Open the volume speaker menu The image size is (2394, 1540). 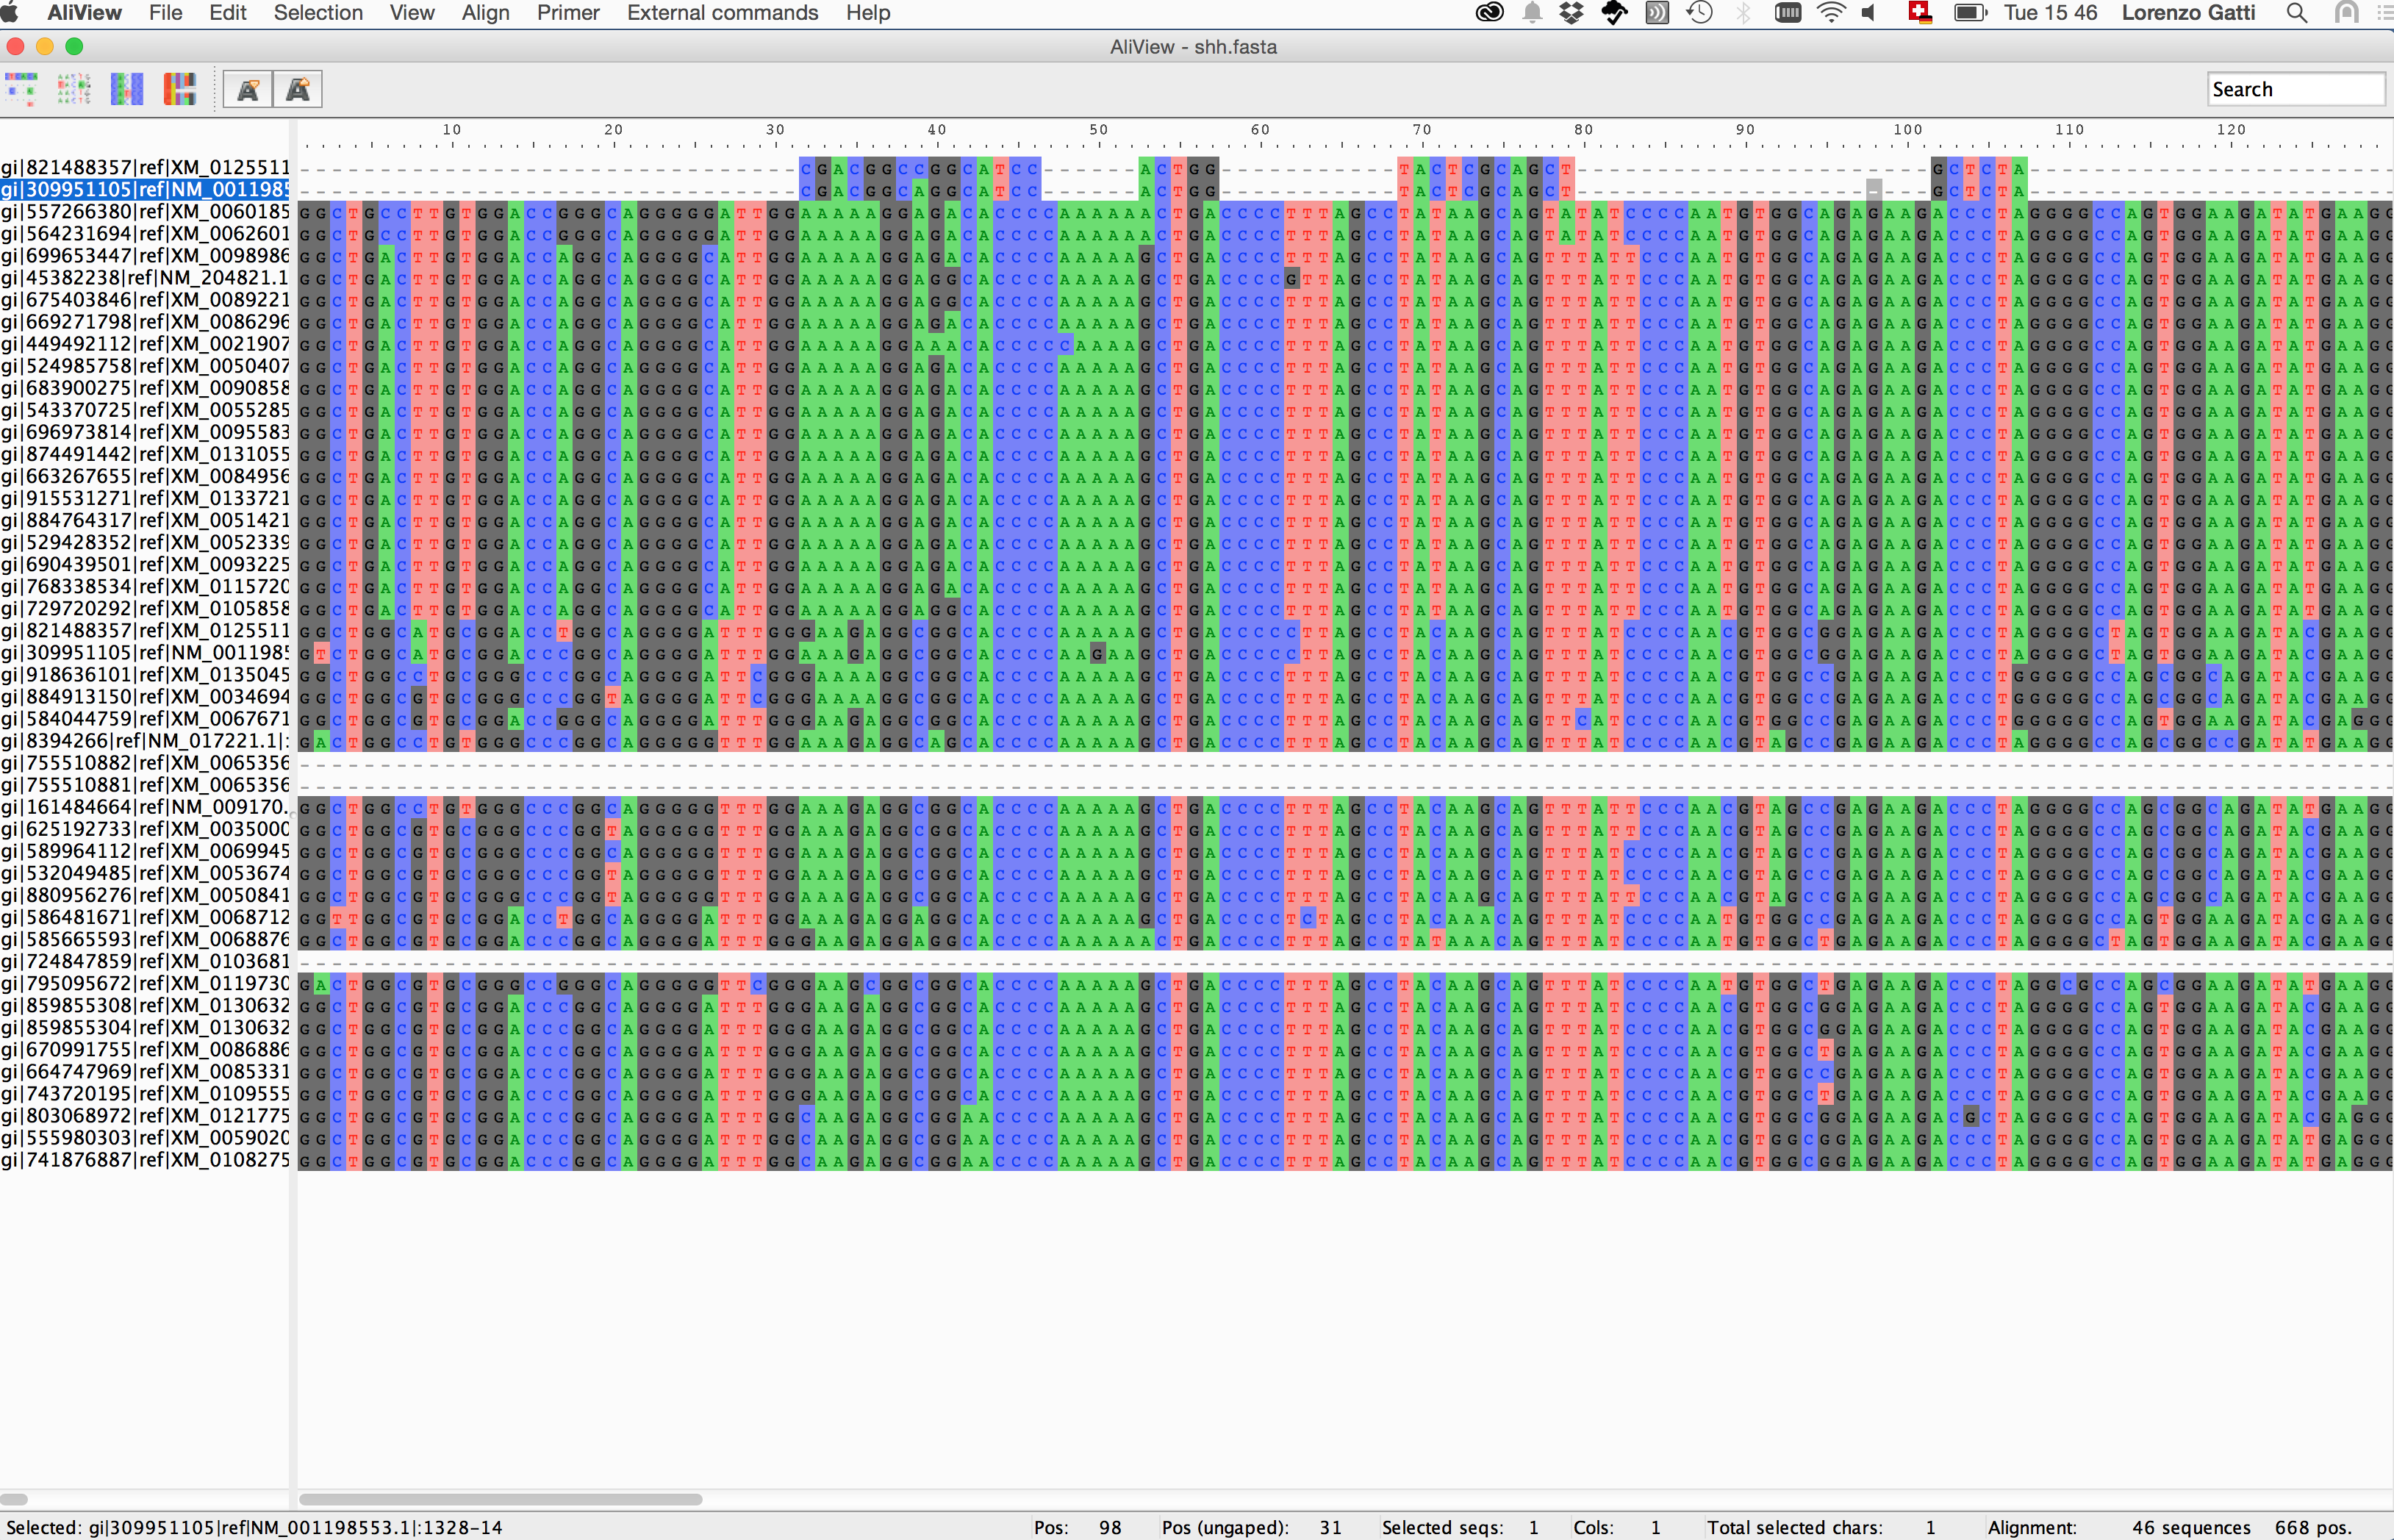(x=1868, y=13)
